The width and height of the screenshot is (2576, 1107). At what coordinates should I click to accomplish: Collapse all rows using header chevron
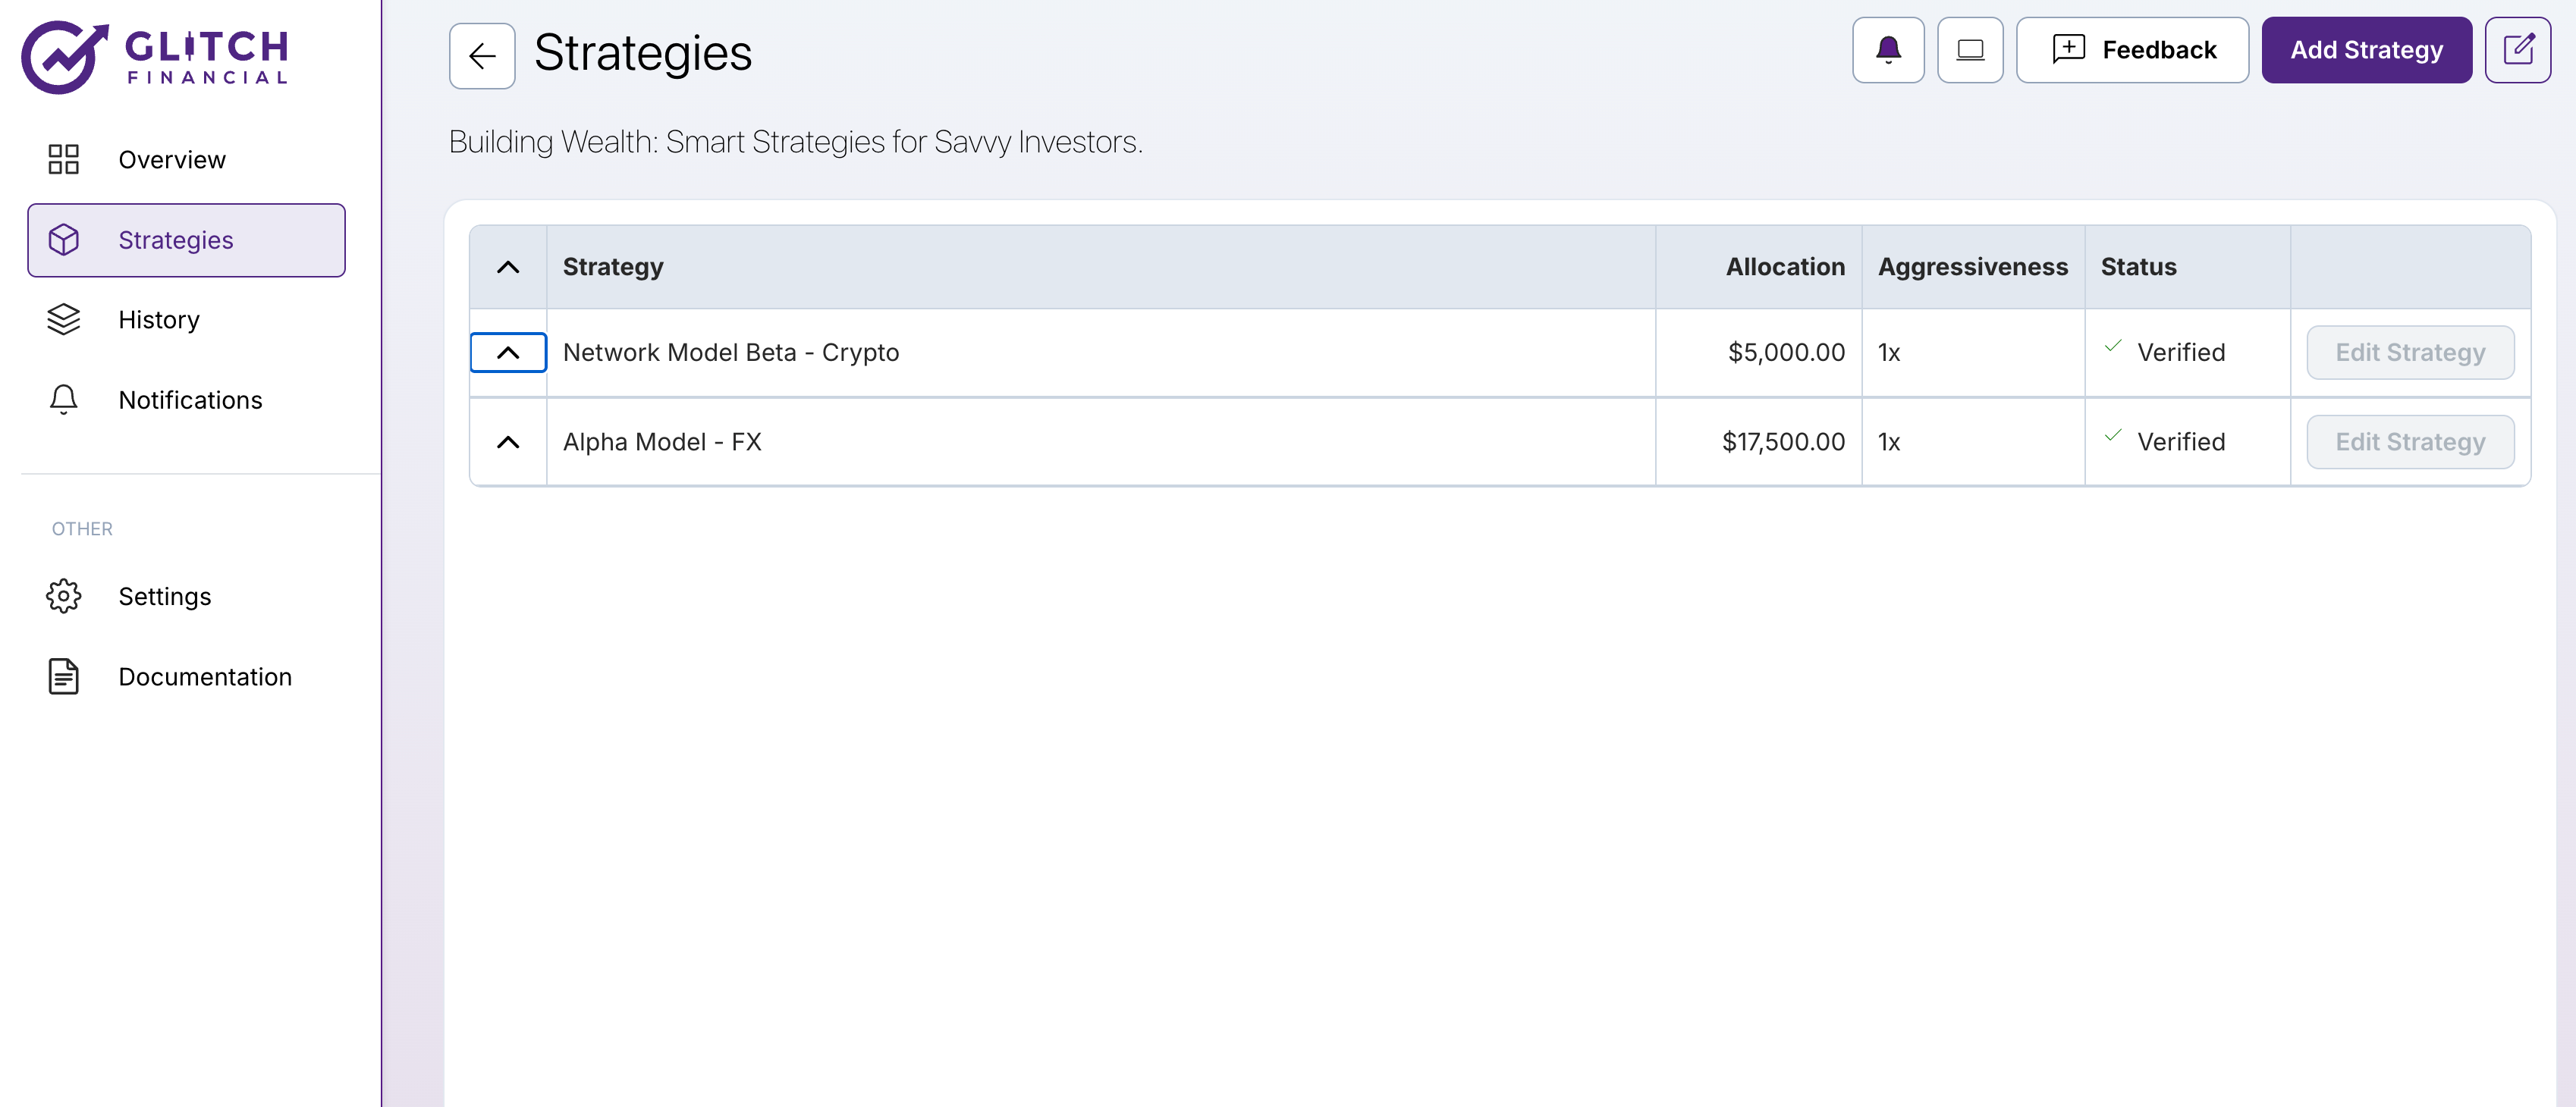click(x=508, y=267)
